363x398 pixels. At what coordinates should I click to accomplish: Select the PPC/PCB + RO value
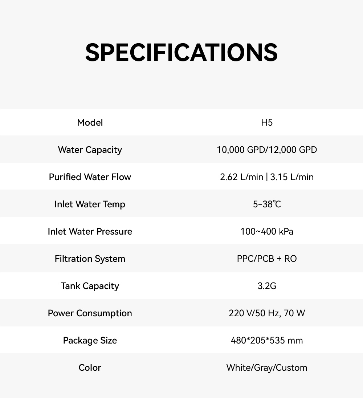coord(267,259)
